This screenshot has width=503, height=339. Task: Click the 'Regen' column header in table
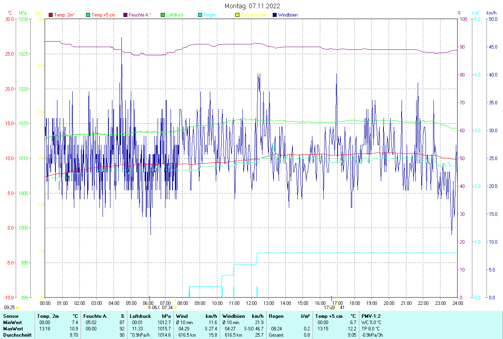tap(276, 316)
